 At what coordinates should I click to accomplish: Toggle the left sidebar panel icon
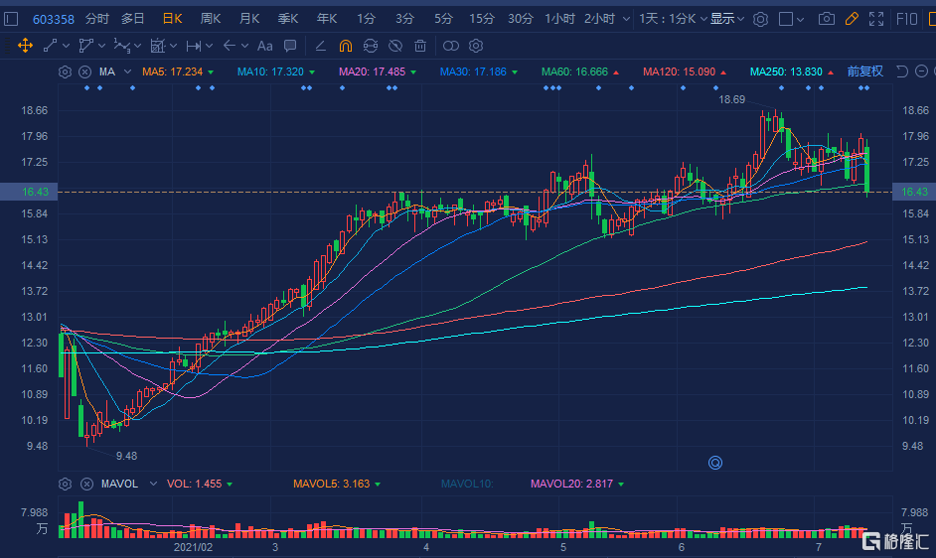pyautogui.click(x=11, y=19)
